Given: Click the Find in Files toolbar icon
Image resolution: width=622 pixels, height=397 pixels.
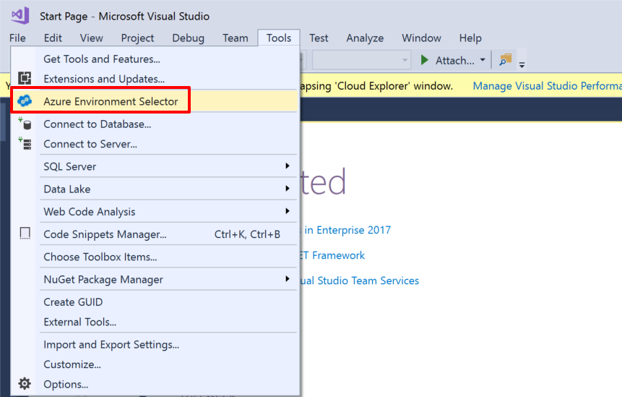Looking at the screenshot, I should [506, 60].
